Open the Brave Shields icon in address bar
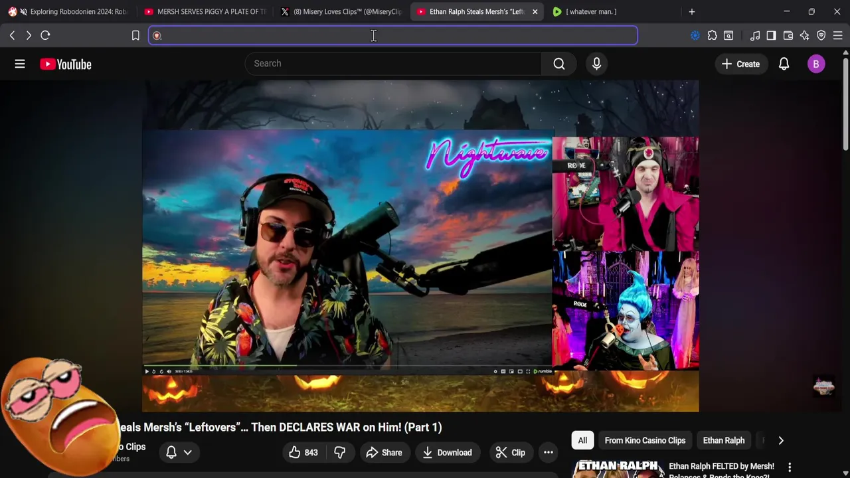Image resolution: width=850 pixels, height=478 pixels. click(157, 36)
